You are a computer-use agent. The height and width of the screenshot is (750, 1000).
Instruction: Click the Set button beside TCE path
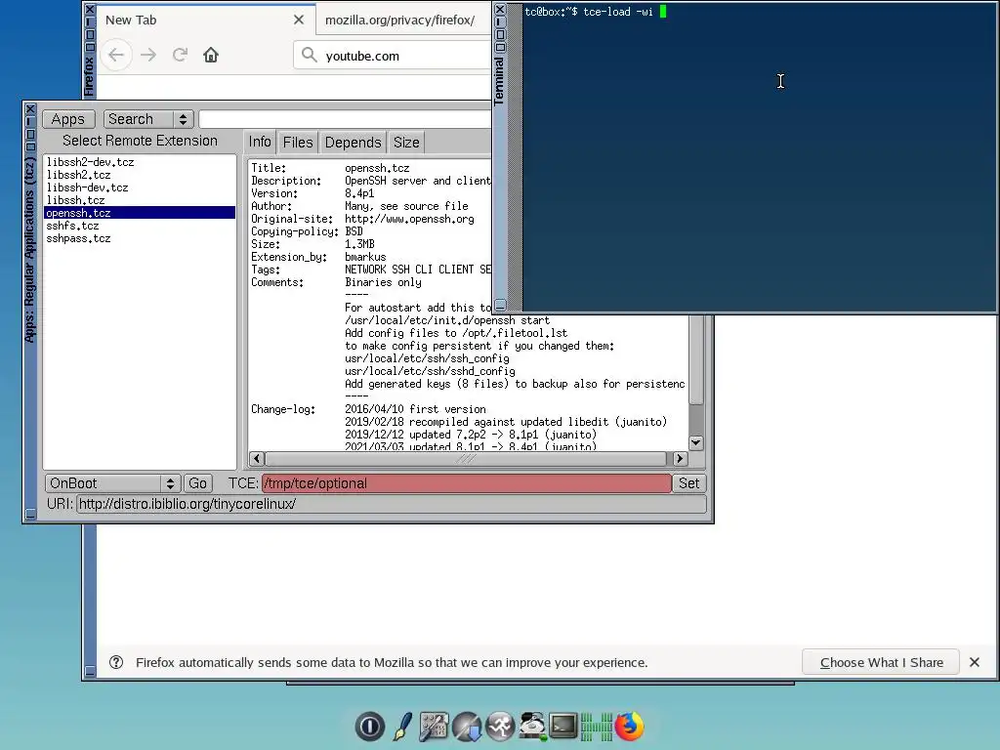pyautogui.click(x=688, y=483)
